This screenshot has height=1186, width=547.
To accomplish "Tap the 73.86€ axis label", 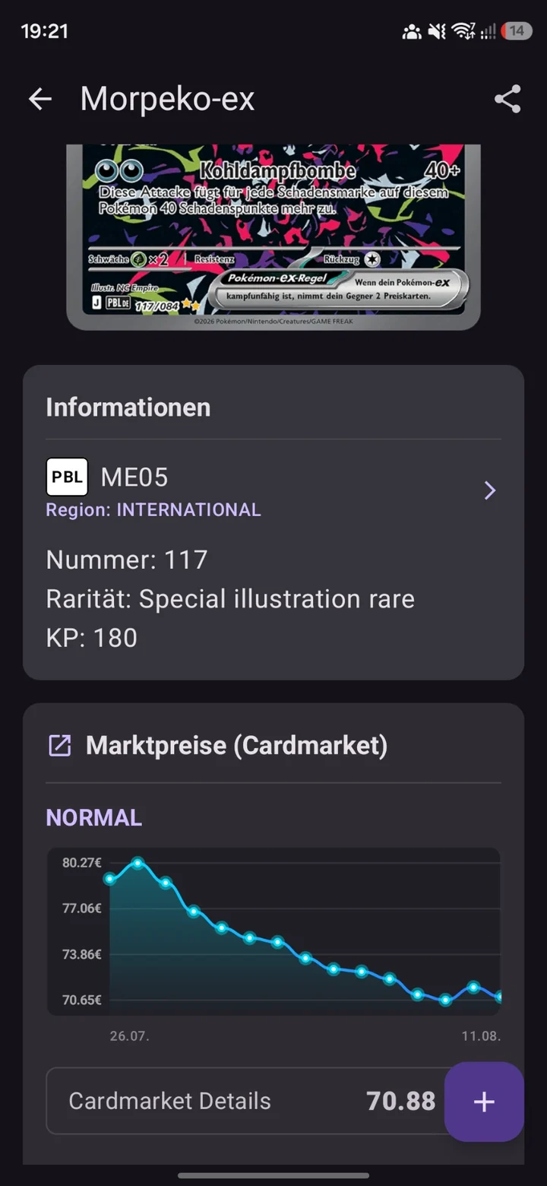I will [x=82, y=954].
